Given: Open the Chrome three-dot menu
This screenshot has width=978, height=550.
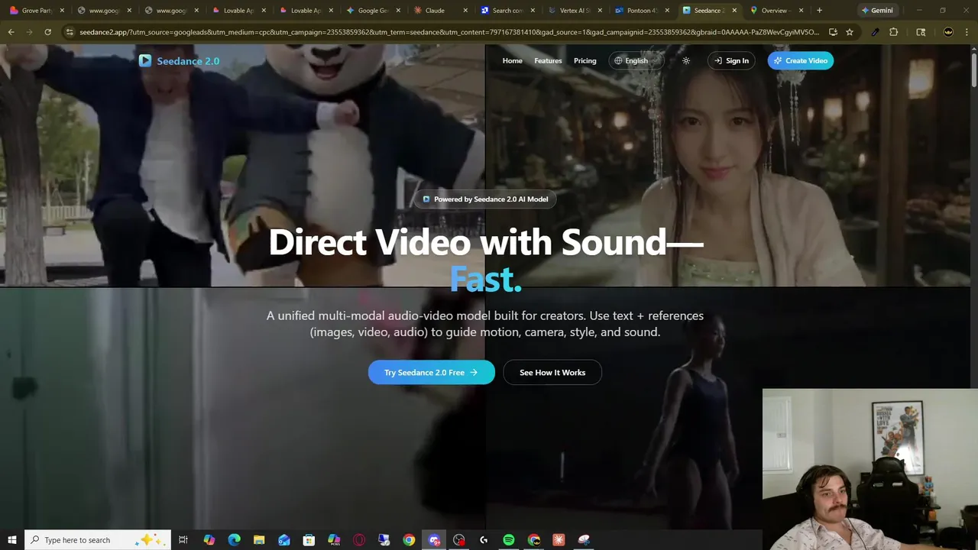Looking at the screenshot, I should coord(967,32).
